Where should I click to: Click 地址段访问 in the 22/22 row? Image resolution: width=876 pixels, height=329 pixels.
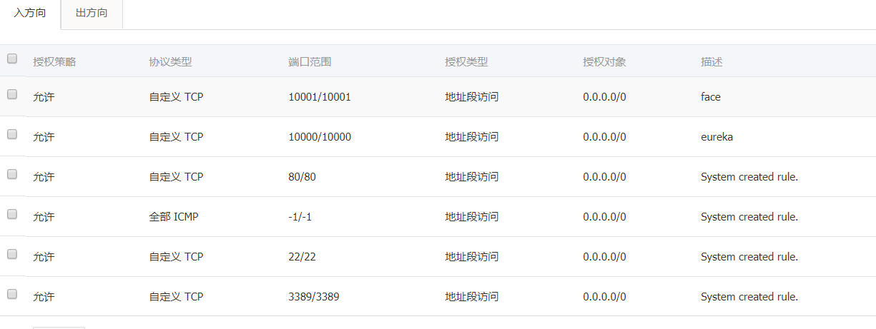tap(471, 257)
